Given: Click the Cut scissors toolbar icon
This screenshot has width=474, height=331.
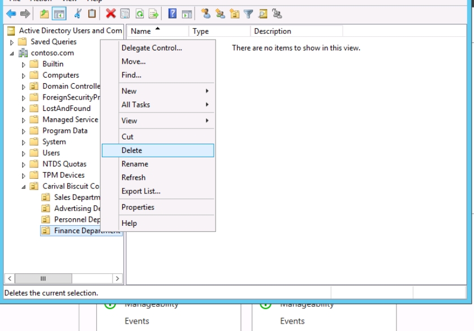Looking at the screenshot, I should coord(79,14).
